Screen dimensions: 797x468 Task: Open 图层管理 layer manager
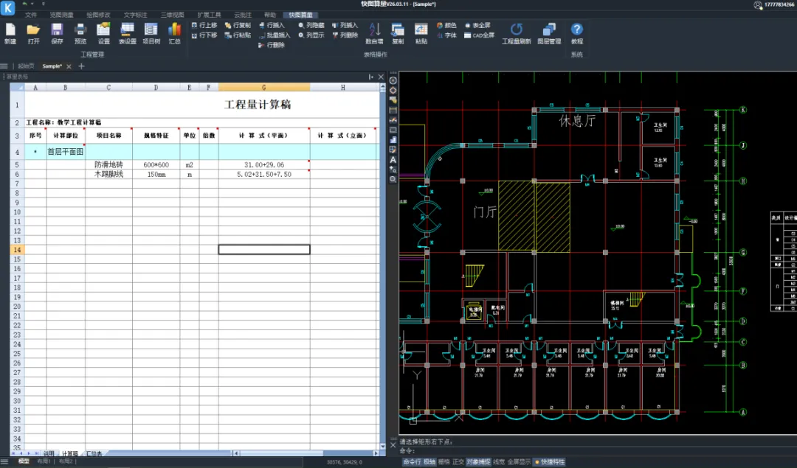[x=549, y=33]
